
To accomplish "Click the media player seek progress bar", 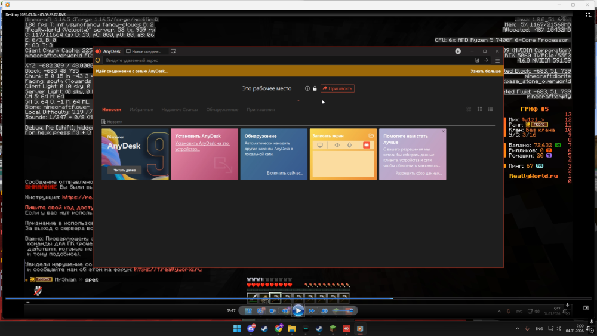I will 298,298.
